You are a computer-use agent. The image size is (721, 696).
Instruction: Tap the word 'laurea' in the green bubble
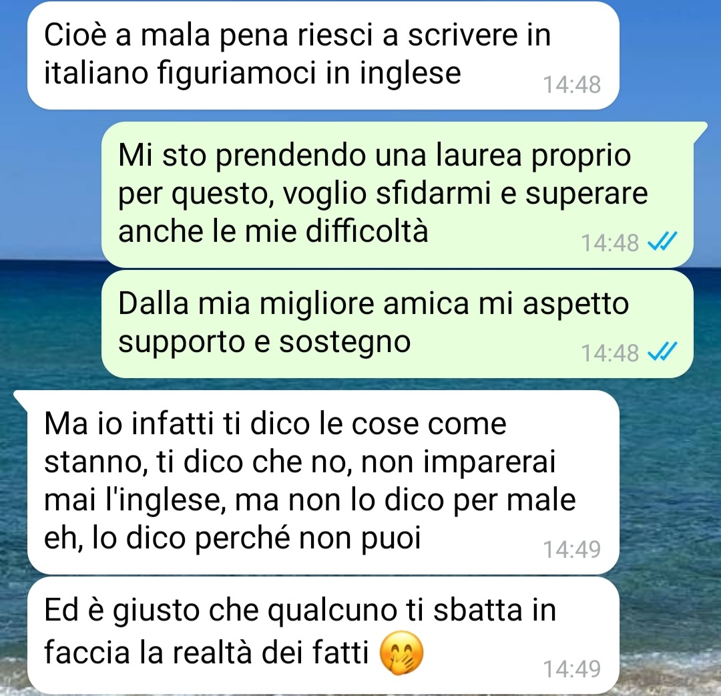coord(479,155)
